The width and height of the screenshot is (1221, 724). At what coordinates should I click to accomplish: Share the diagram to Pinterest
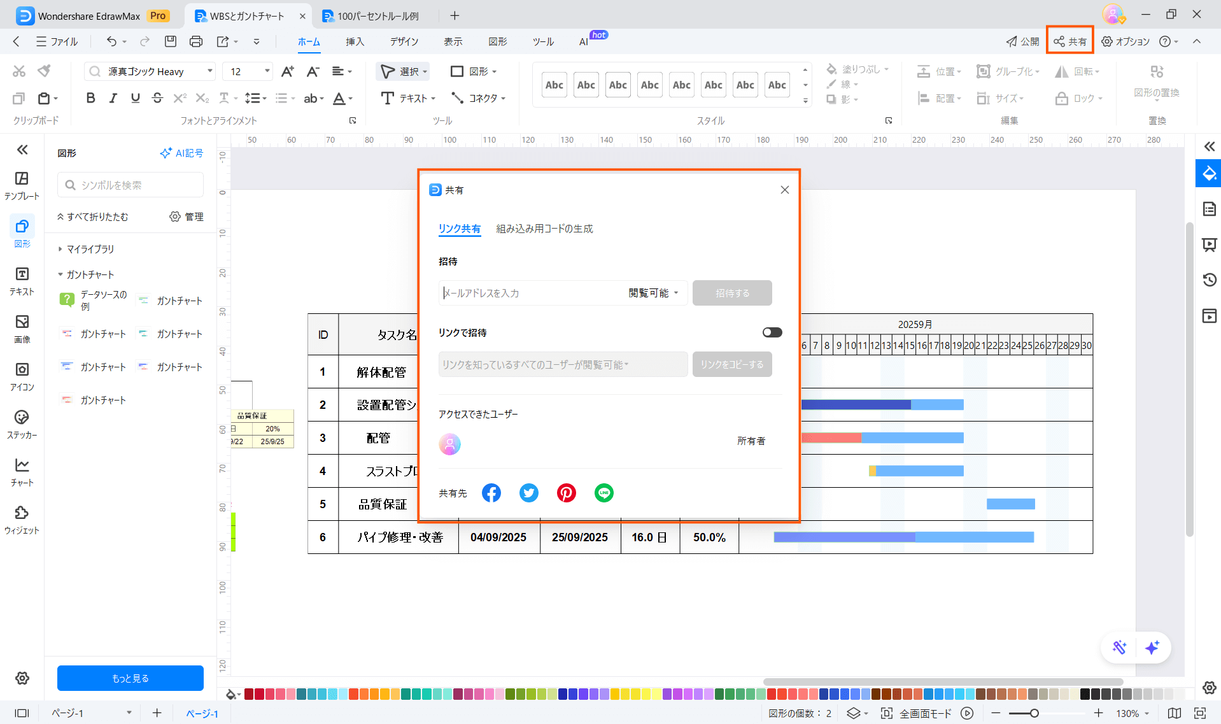click(x=566, y=492)
